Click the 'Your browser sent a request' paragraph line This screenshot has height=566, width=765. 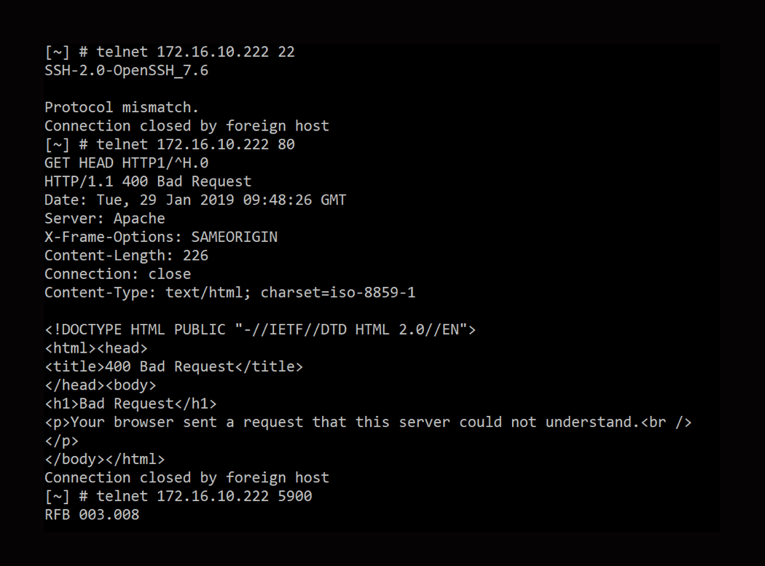(x=367, y=422)
